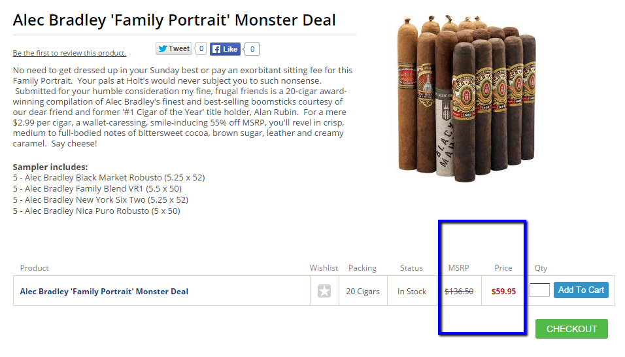Screen dimensions: 625x357
Task: Click the 'Sampler includes:' heading
Action: 50,167
